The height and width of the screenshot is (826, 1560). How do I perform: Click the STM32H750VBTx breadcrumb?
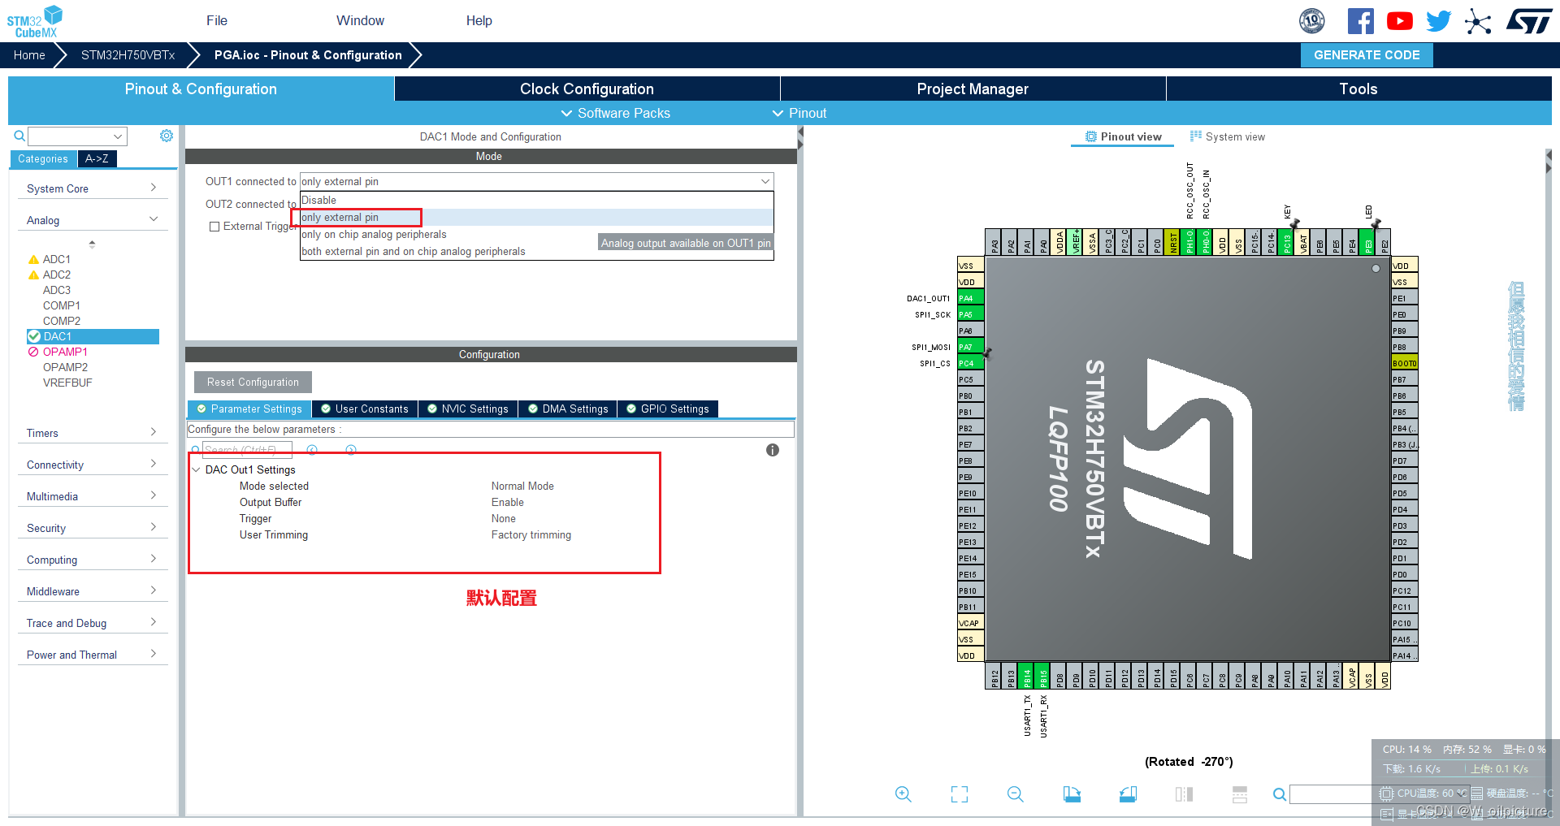pos(128,55)
